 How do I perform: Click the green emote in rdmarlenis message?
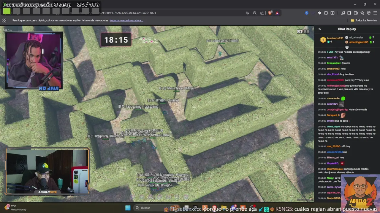pyautogui.click(x=343, y=99)
